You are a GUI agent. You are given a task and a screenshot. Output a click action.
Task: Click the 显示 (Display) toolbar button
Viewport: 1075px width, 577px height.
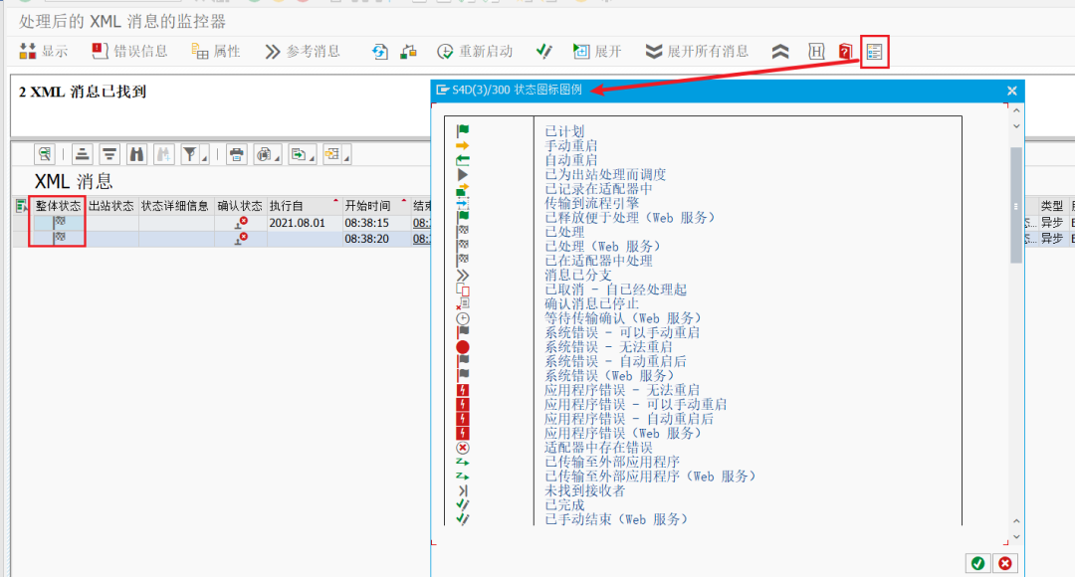(x=44, y=52)
